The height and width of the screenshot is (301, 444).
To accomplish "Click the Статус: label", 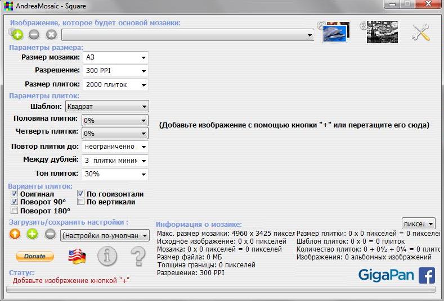I will [22, 273].
